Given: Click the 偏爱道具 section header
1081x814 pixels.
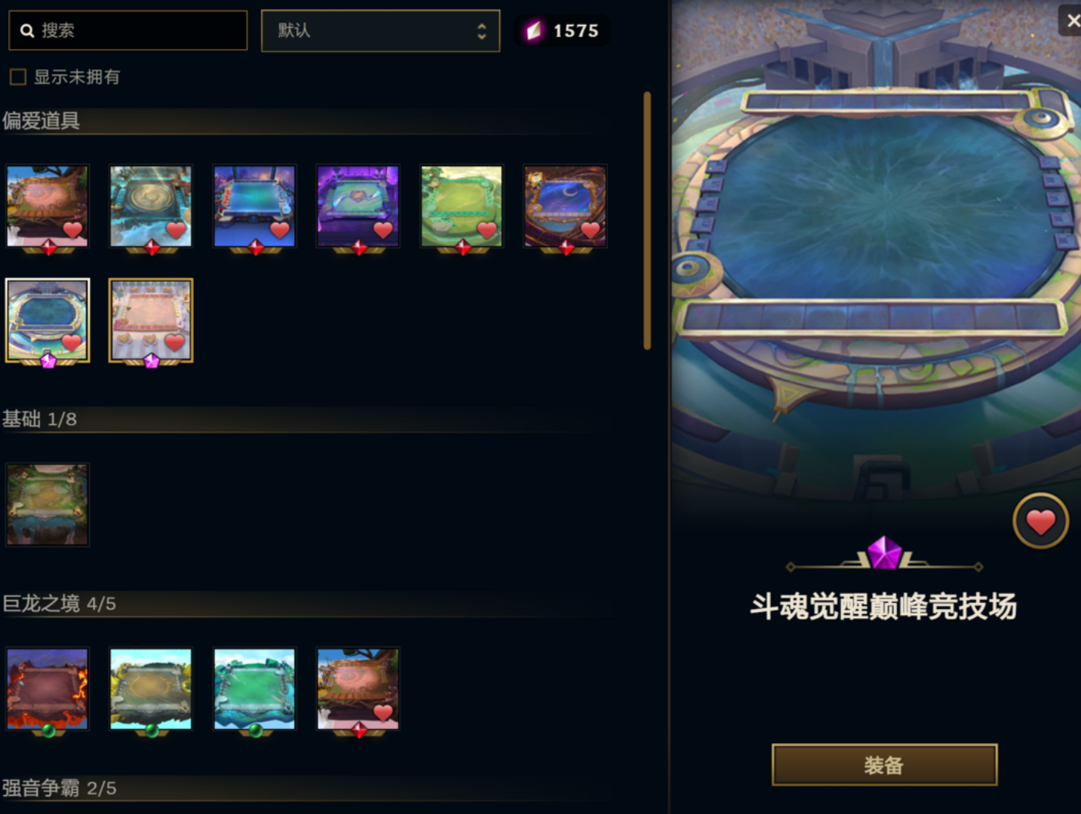Looking at the screenshot, I should coord(41,121).
